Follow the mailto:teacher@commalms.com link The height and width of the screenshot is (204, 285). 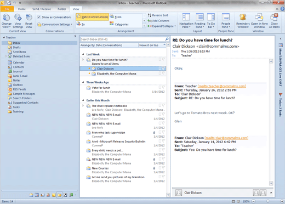click(x=222, y=86)
